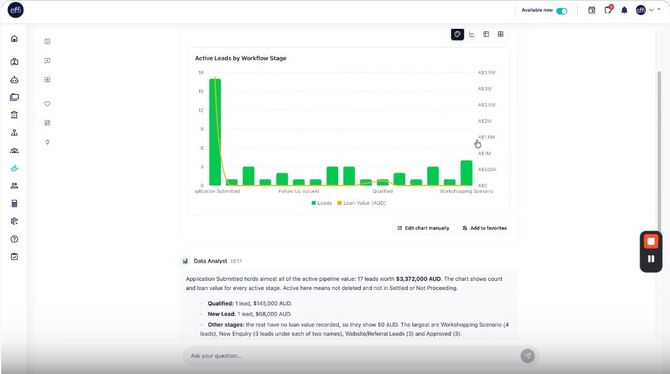
Task: Click the Workshopping Scenario bar in chart
Action: (x=466, y=173)
